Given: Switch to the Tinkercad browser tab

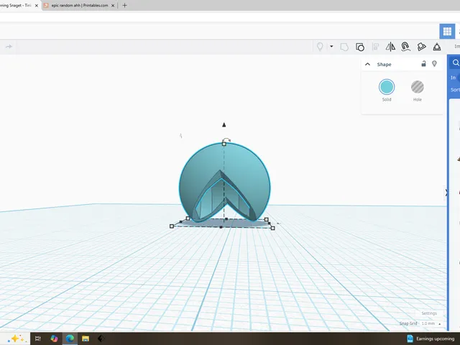Looking at the screenshot, I should pyautogui.click(x=16, y=5).
